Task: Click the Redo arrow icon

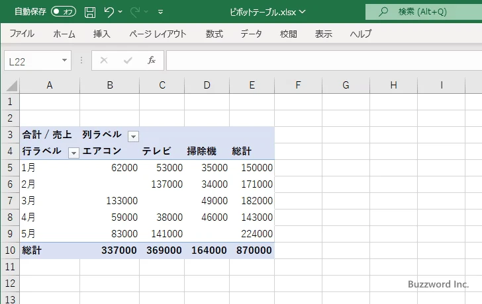Action: tap(135, 12)
